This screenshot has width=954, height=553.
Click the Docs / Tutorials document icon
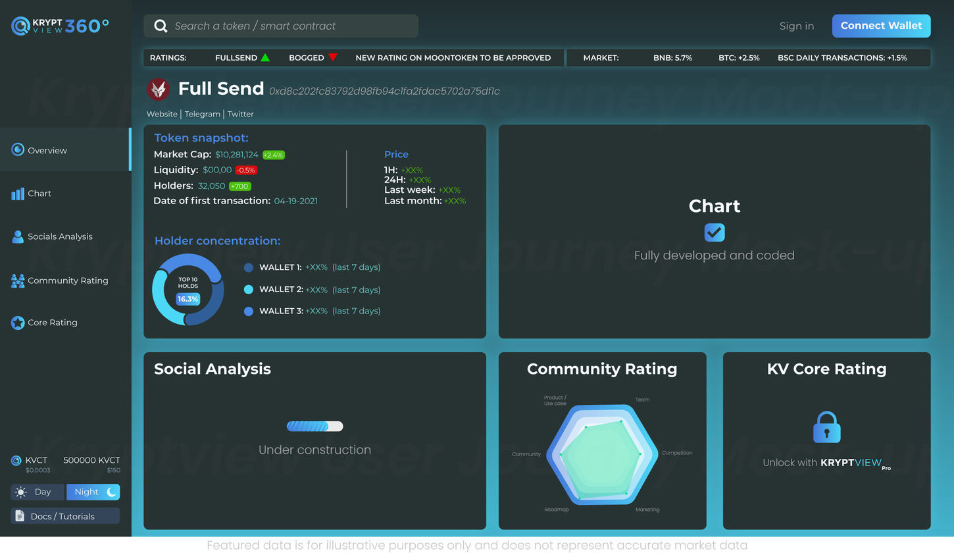[20, 515]
